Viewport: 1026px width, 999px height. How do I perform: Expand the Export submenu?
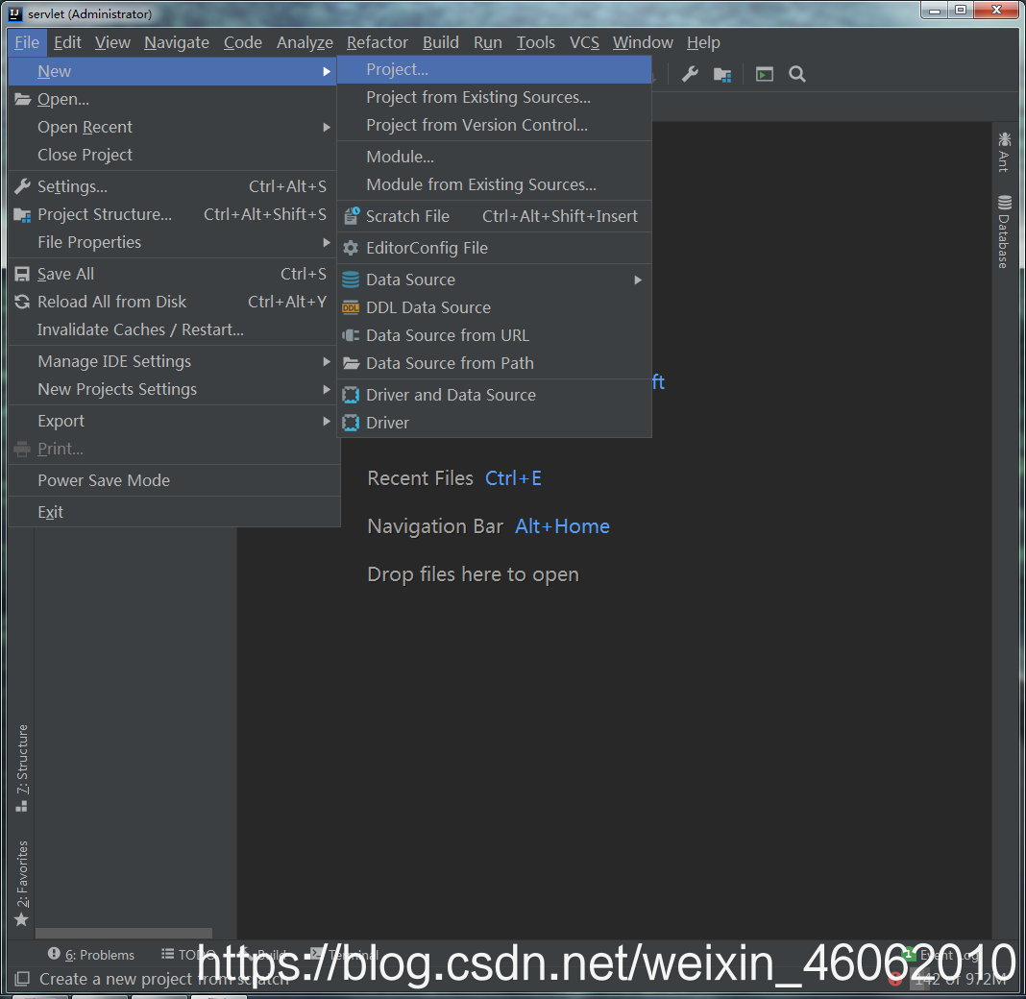pyautogui.click(x=172, y=421)
